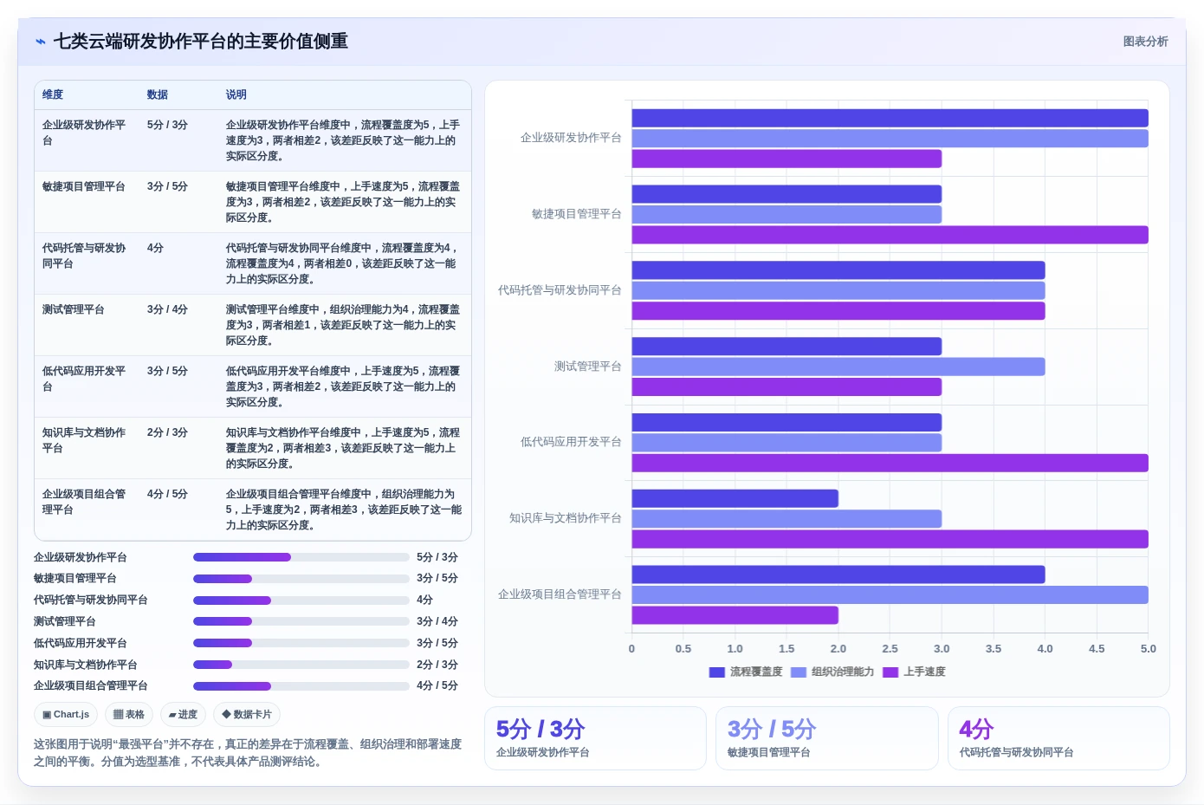The width and height of the screenshot is (1204, 805).
Task: Select the Chart.js tag chip
Action: pyautogui.click(x=66, y=715)
